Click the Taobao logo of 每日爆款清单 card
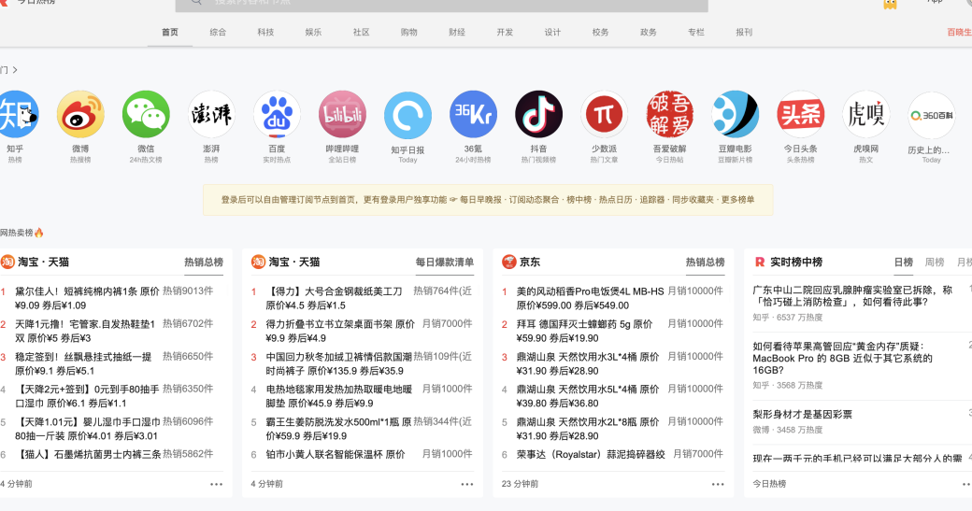 point(258,262)
